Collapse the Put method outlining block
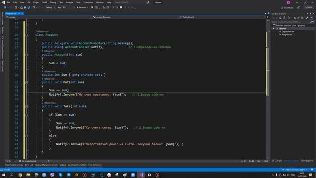 click(x=26, y=82)
